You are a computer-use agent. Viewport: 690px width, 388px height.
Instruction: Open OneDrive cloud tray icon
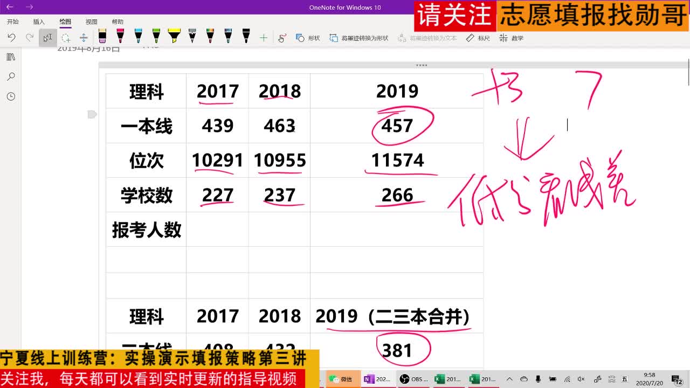pyautogui.click(x=523, y=379)
